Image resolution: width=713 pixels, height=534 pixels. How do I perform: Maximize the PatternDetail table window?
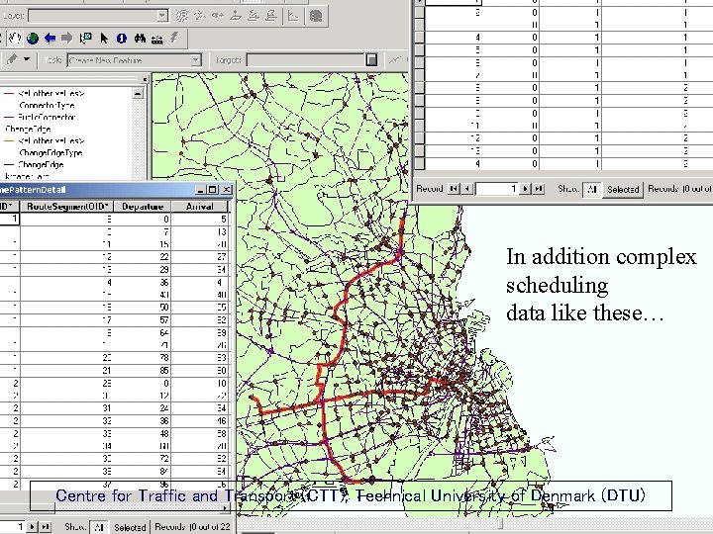[x=212, y=190]
